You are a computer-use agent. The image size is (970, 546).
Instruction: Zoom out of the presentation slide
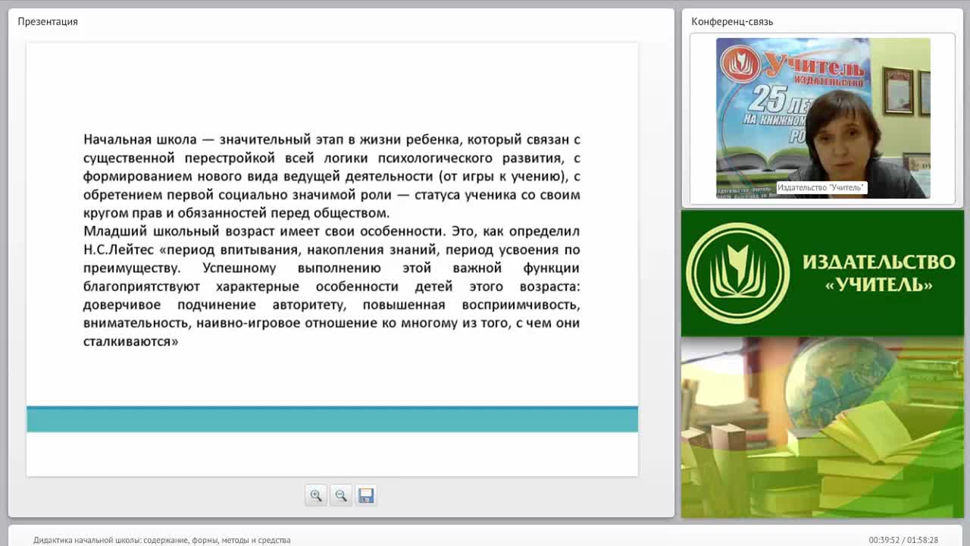(341, 495)
